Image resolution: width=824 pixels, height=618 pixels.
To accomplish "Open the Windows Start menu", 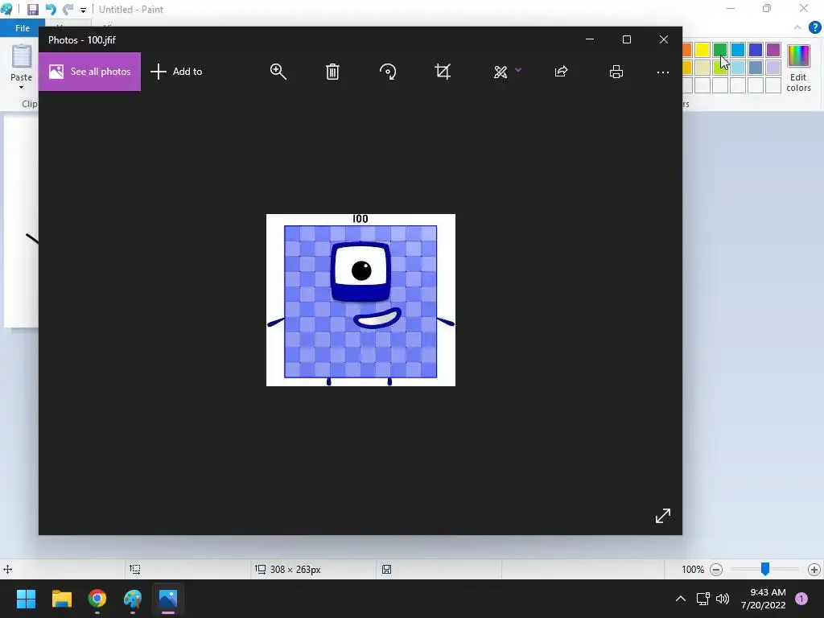I will (26, 599).
